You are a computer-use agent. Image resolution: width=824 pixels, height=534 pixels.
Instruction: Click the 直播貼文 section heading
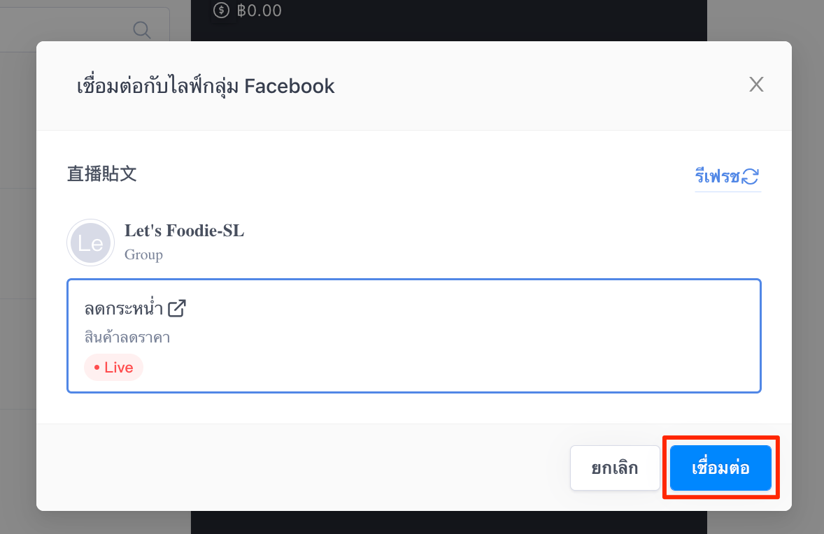(102, 174)
